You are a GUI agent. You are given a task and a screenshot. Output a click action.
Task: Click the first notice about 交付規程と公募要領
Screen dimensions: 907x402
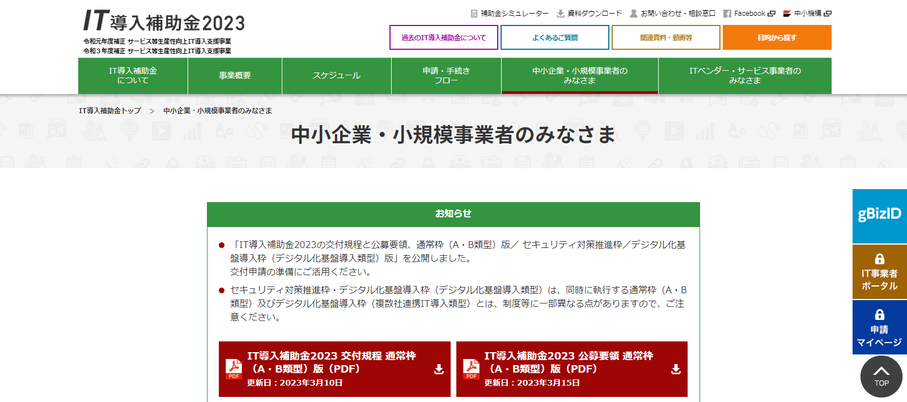[x=458, y=258]
